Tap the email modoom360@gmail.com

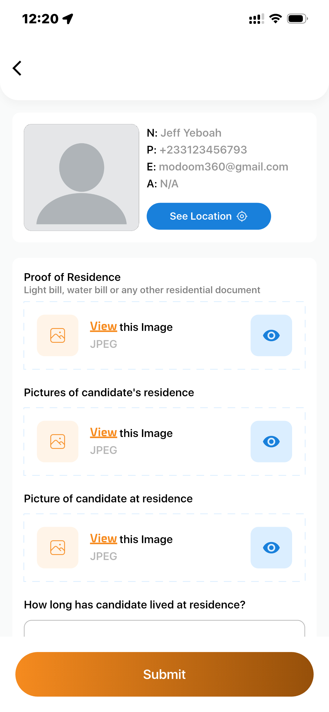223,167
